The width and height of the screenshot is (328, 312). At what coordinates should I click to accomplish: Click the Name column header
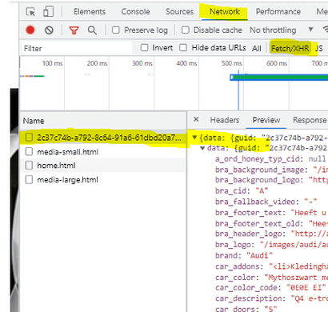click(103, 121)
